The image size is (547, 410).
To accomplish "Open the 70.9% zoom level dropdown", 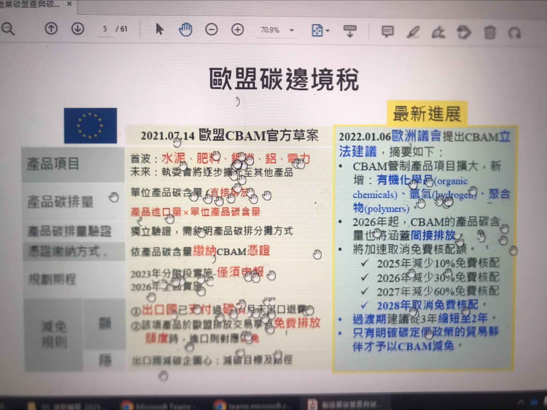I will (292, 30).
